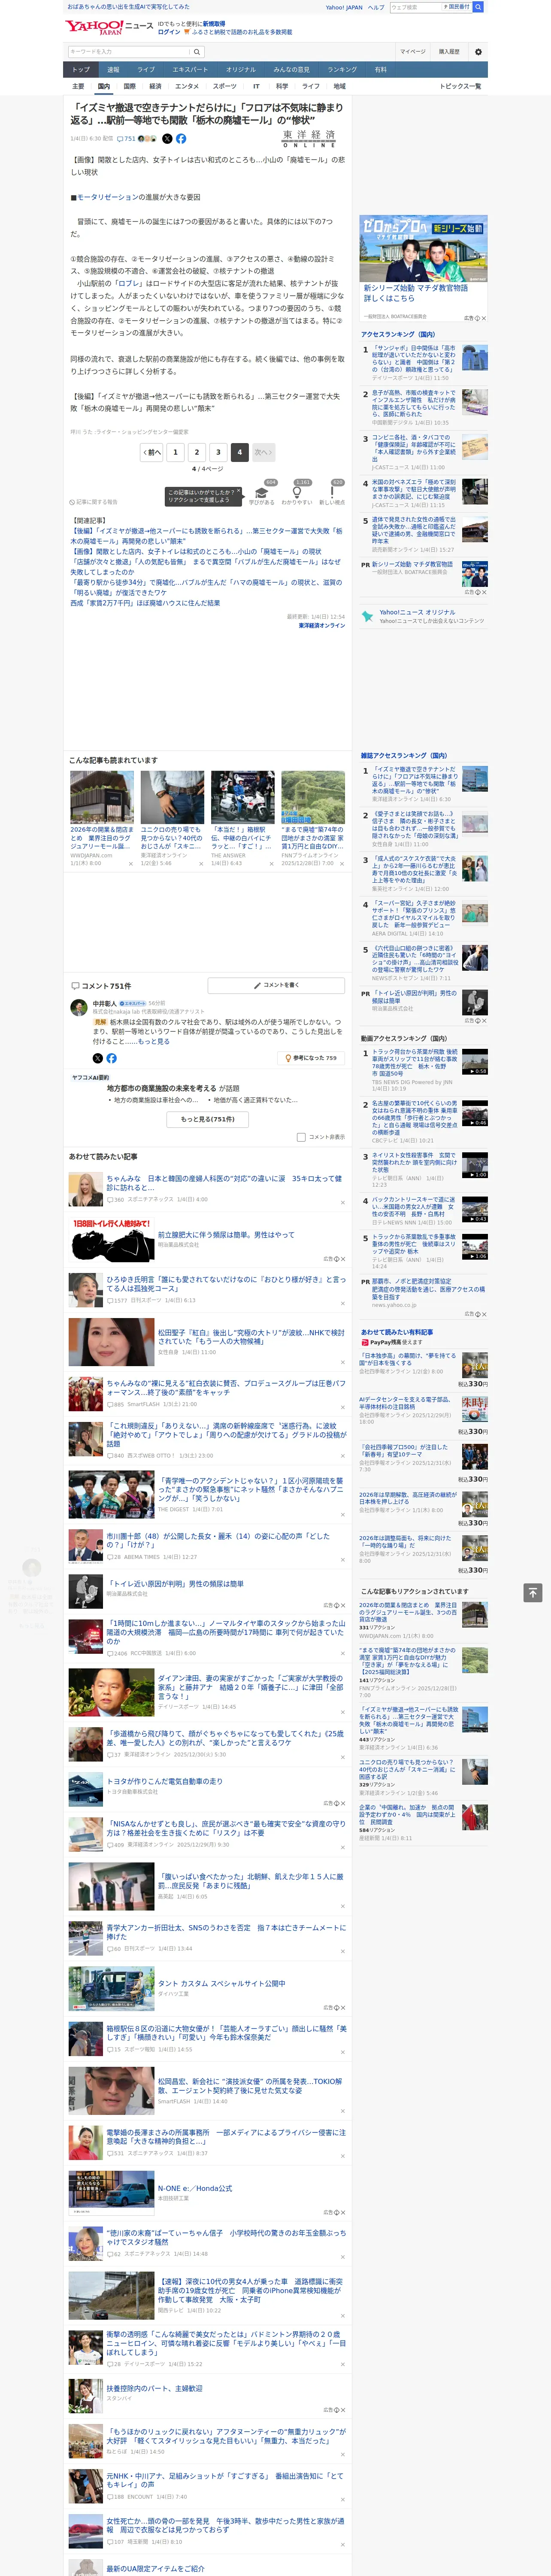551x2576 pixels.
Task: Select the みんなの意見 tab
Action: (292, 70)
